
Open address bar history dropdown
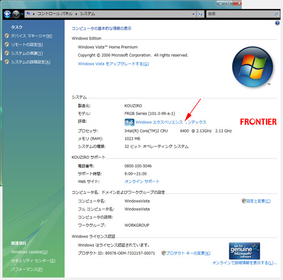coord(193,14)
